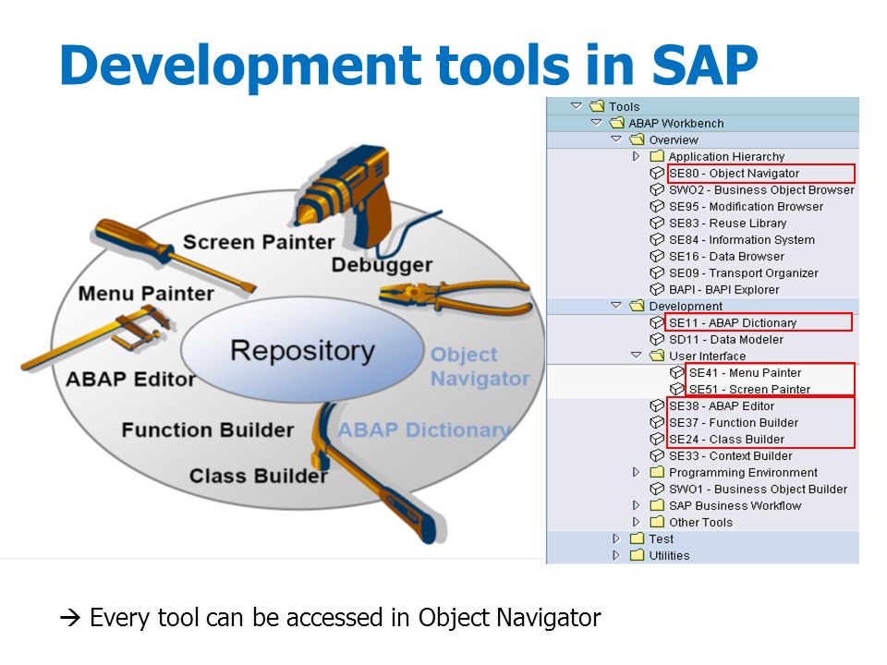Expand the Programming Environment node
This screenshot has width=887, height=665.
(637, 472)
